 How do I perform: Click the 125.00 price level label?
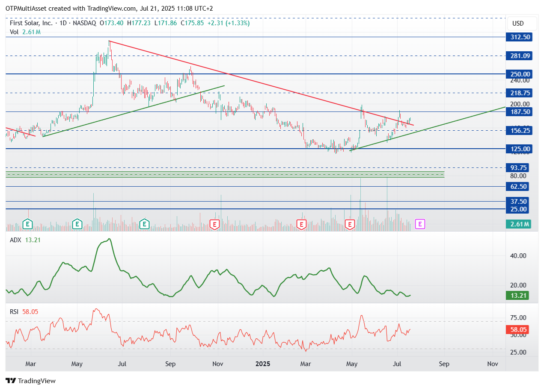point(519,149)
